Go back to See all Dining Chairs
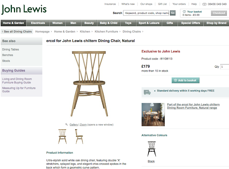The height and width of the screenshot is (169, 229). (17, 32)
